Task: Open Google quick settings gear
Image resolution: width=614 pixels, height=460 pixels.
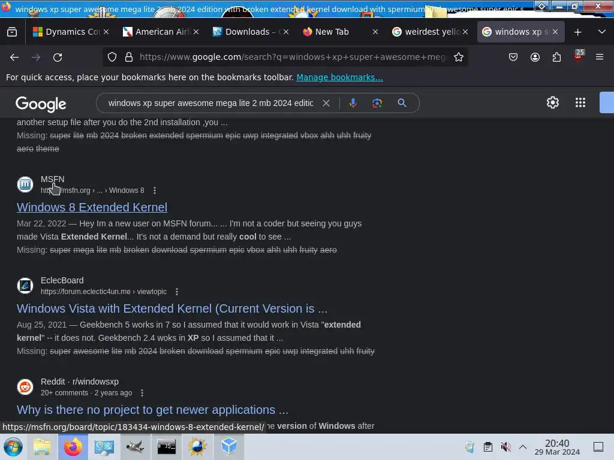Action: coord(552,102)
